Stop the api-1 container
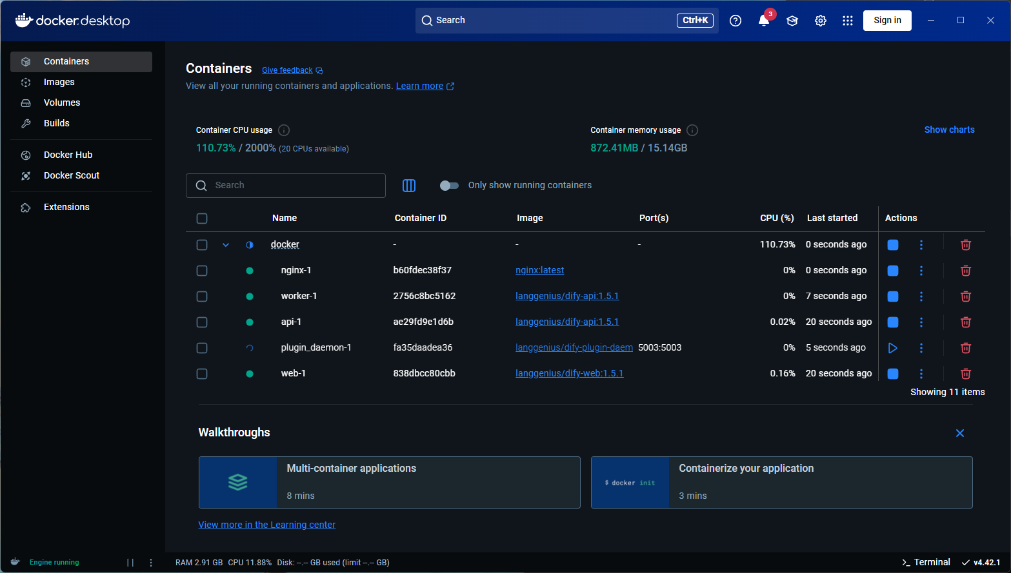 point(893,322)
